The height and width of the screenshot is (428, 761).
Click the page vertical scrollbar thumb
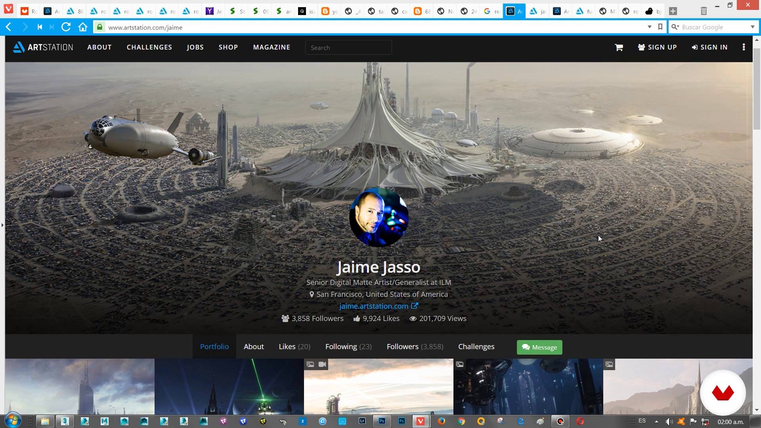click(x=757, y=89)
